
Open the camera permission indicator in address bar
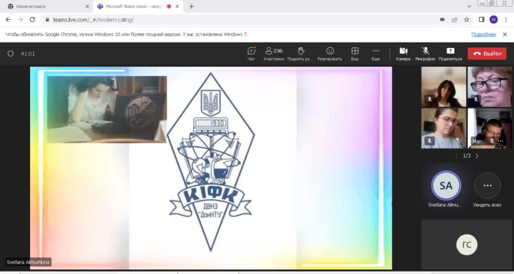tap(443, 20)
